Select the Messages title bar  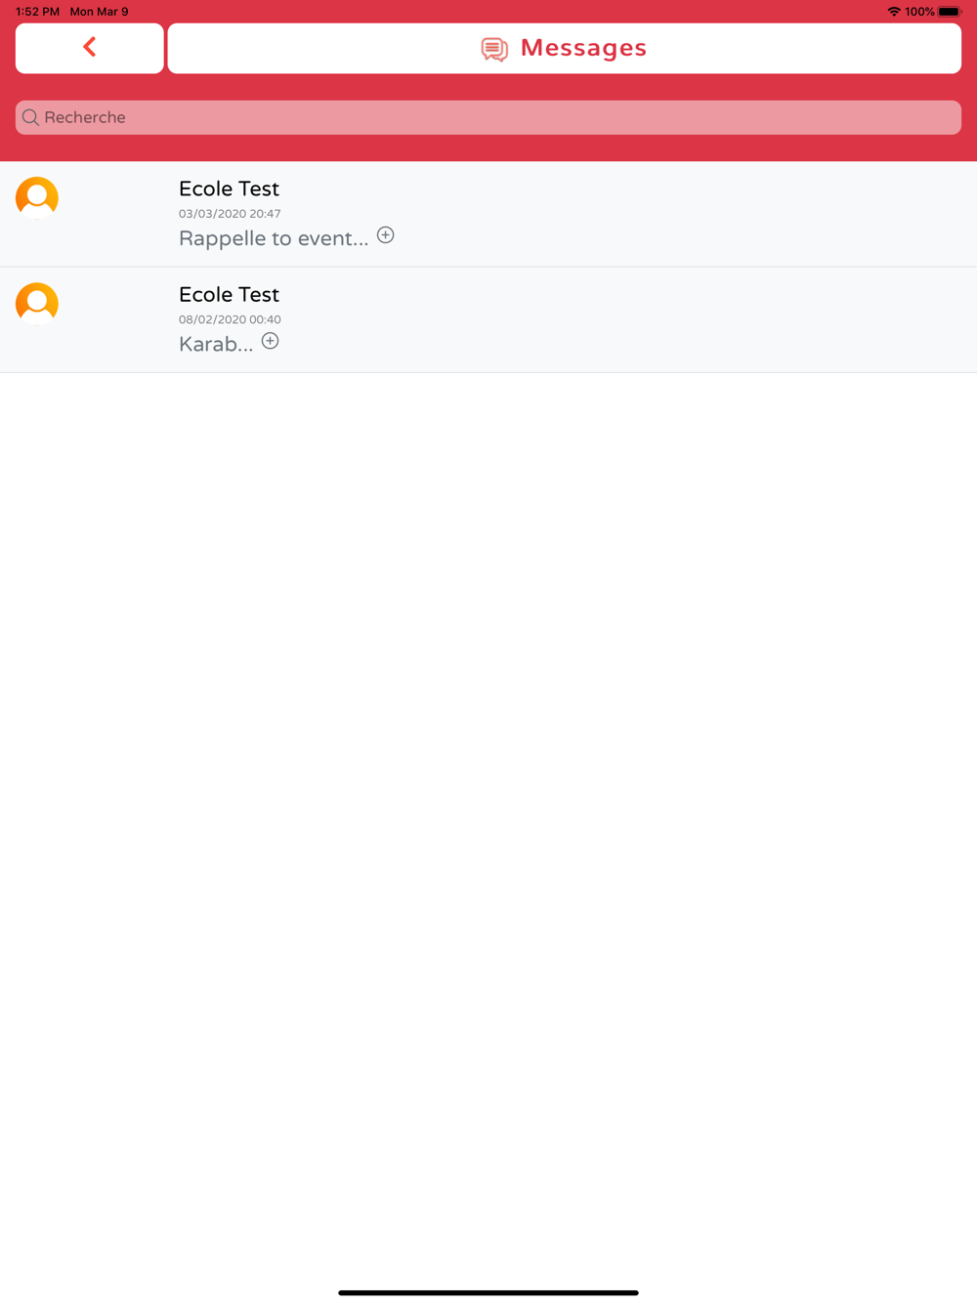click(x=565, y=48)
